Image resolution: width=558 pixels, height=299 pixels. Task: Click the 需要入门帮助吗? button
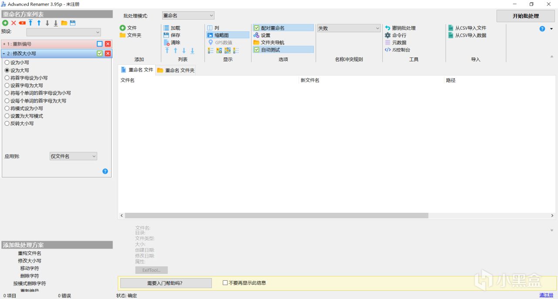(x=166, y=283)
